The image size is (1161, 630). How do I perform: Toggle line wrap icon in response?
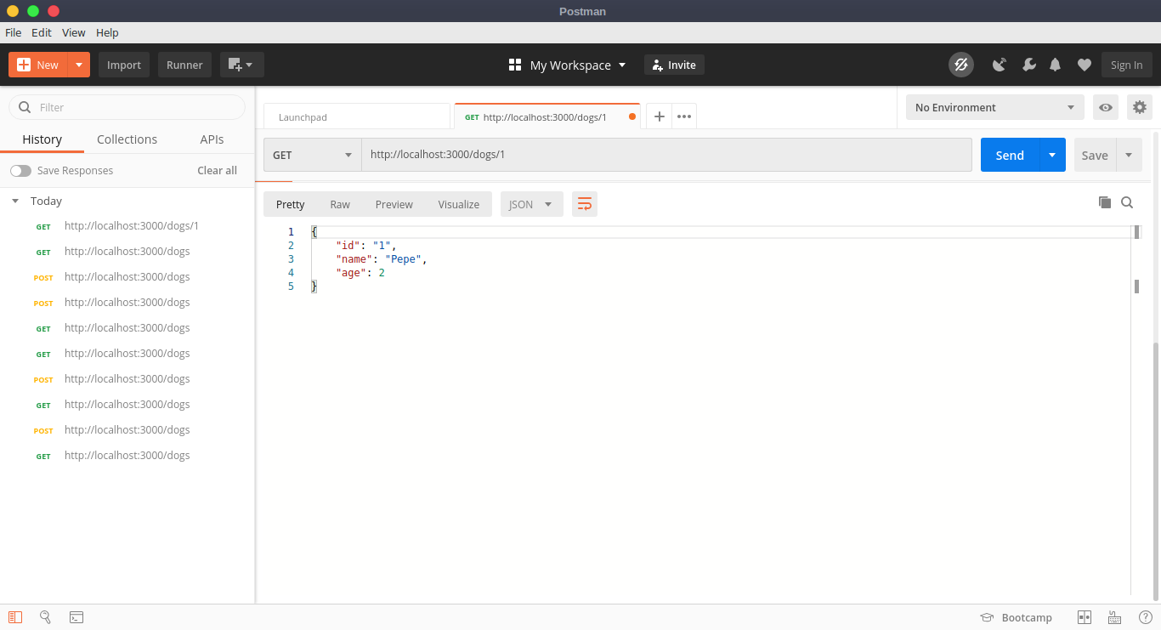point(585,204)
